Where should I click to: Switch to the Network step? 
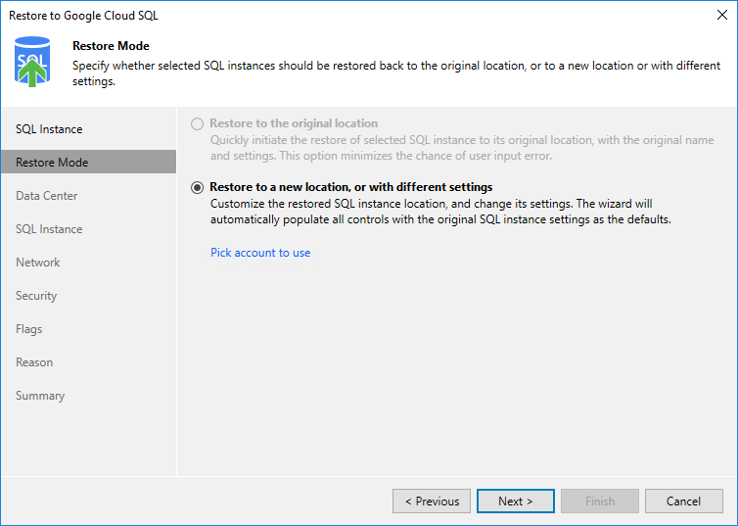coord(38,263)
